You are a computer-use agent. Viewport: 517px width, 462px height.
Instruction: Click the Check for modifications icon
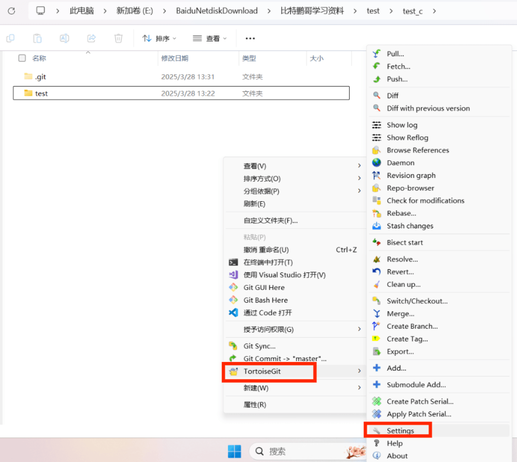tap(376, 200)
